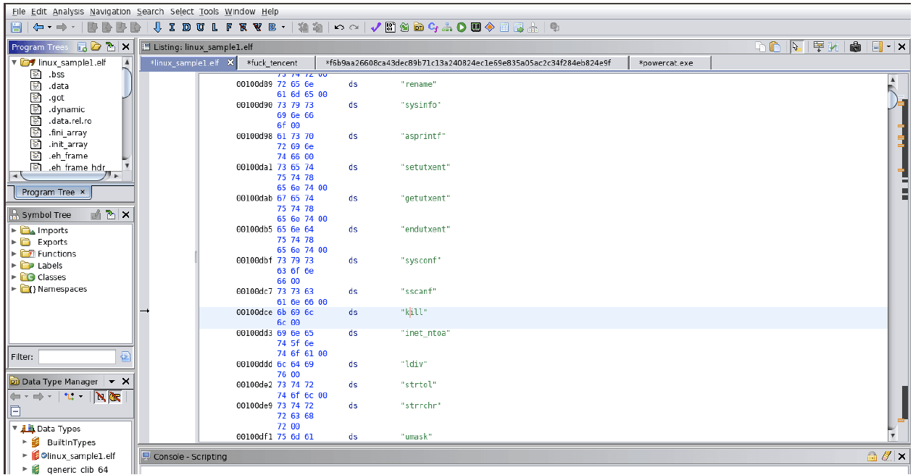This screenshot has height=475, width=913.
Task: Click the purple checkmark toolbar icon
Action: (375, 28)
